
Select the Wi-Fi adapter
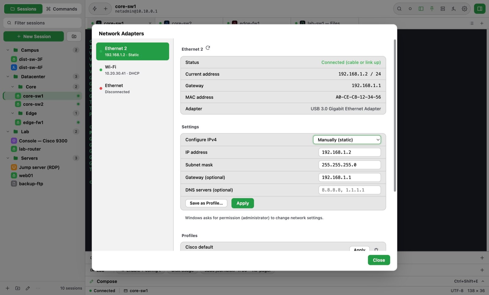click(x=133, y=70)
